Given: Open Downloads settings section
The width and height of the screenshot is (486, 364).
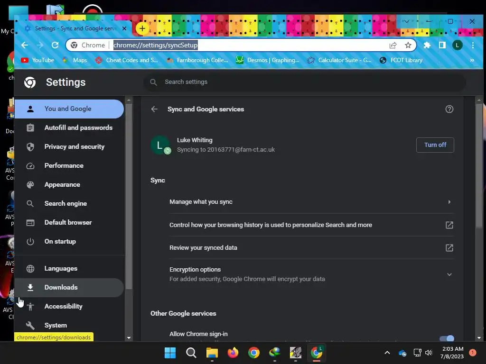Looking at the screenshot, I should click(69, 288).
